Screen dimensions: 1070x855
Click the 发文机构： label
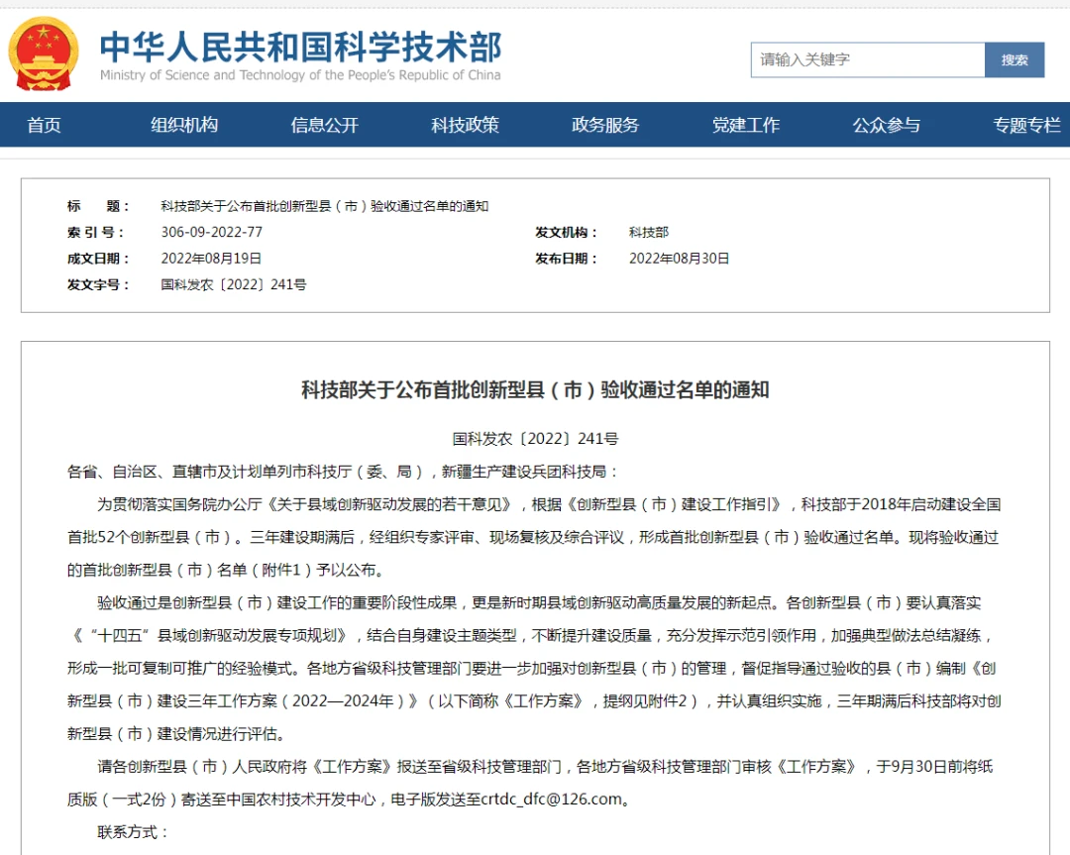coord(567,233)
